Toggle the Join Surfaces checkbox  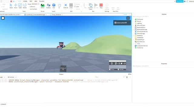click(28, 9)
